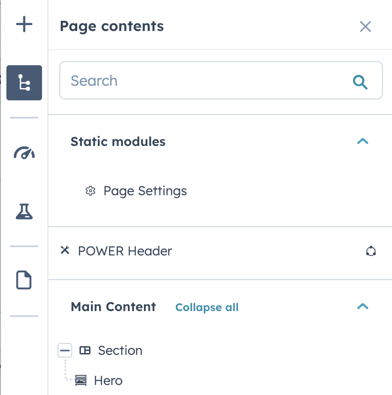Screen dimensions: 392x395
Task: Select the Page contents tree icon in sidebar
Action: 24,83
